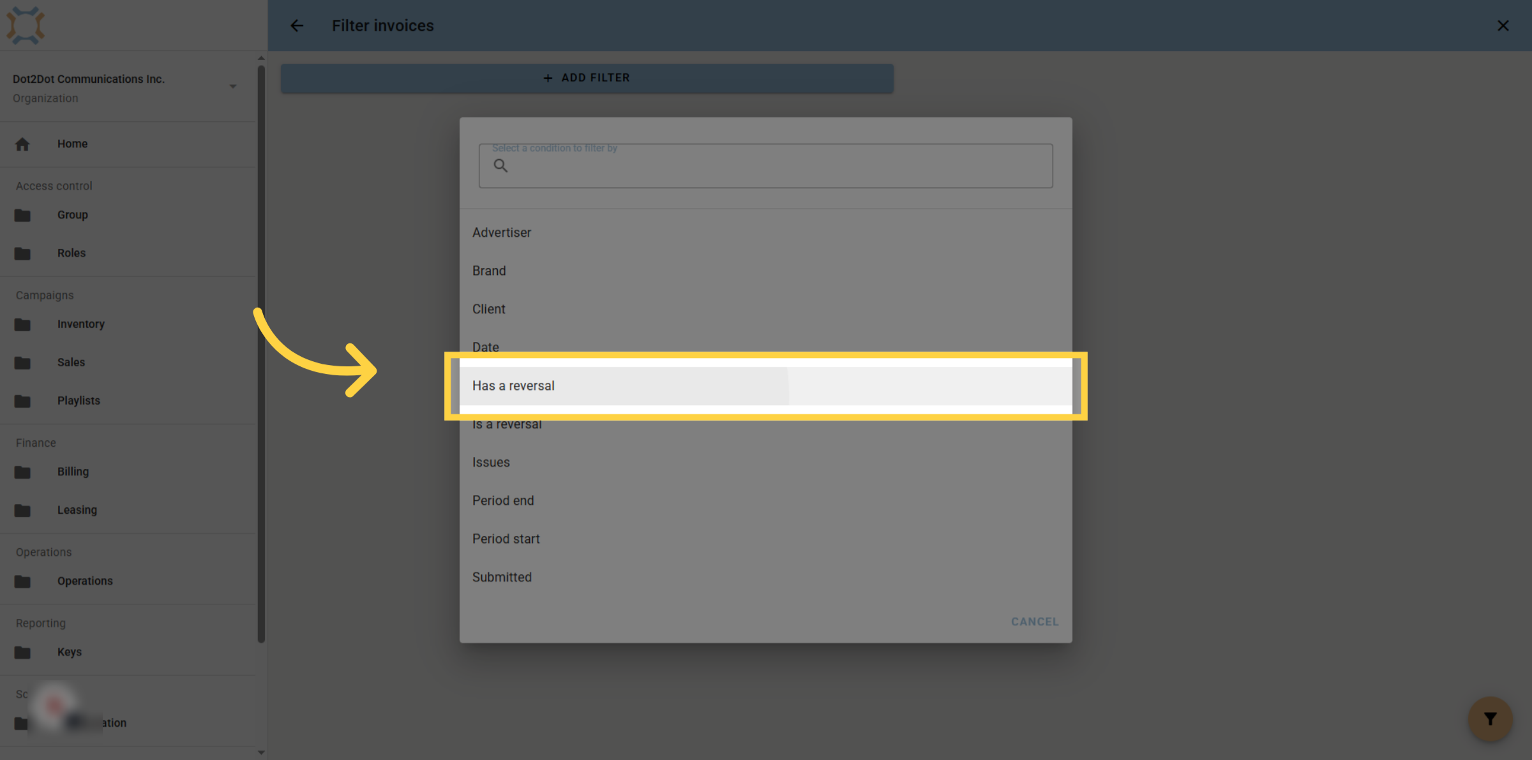
Task: Click the back arrow in Filter invoices header
Action: point(297,26)
